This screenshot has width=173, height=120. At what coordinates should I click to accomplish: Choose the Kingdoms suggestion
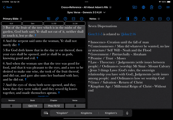pos(86,113)
